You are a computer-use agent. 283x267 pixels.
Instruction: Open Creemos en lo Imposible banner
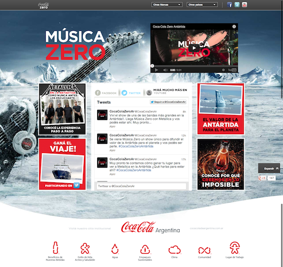(x=220, y=164)
